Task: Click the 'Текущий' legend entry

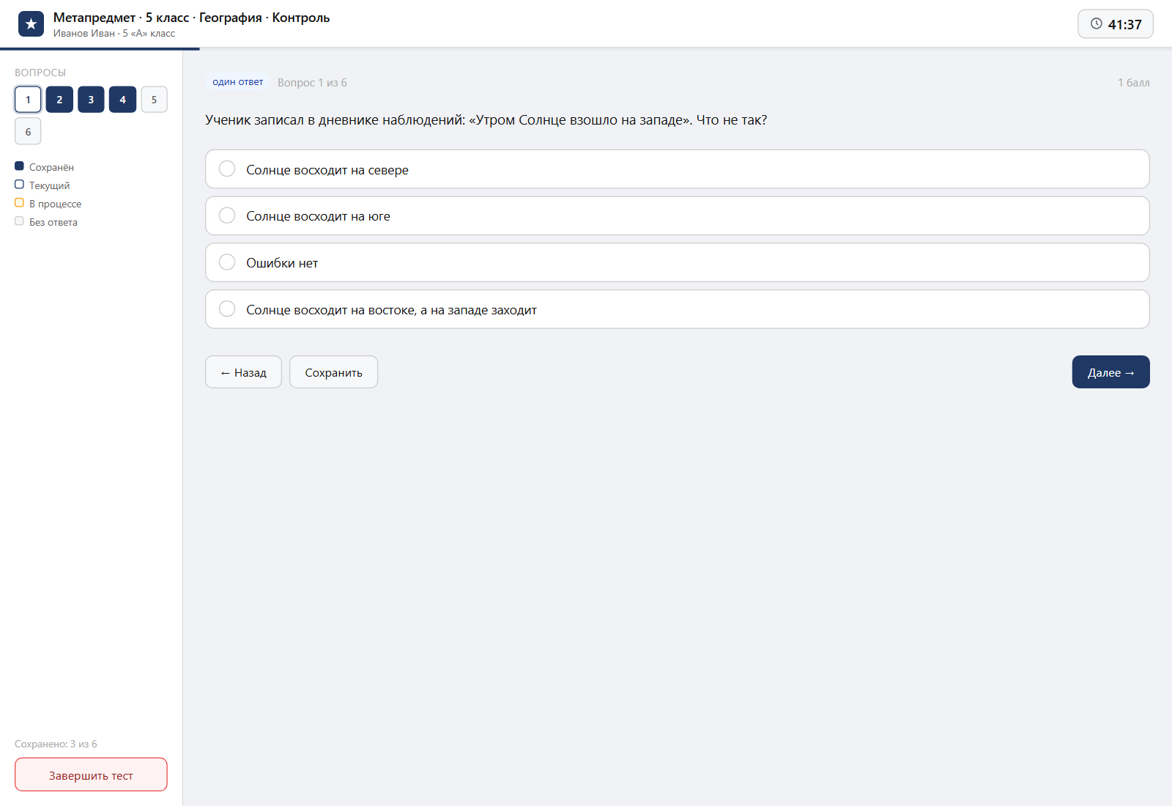Action: (42, 185)
